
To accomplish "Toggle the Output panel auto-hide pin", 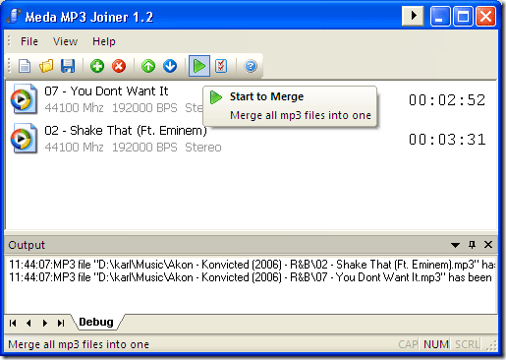I will tap(472, 245).
